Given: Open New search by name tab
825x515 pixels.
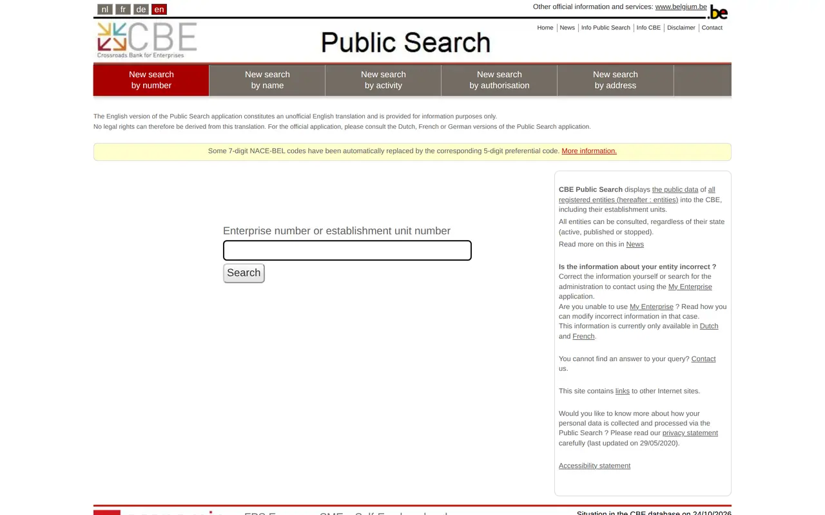Looking at the screenshot, I should [x=267, y=80].
